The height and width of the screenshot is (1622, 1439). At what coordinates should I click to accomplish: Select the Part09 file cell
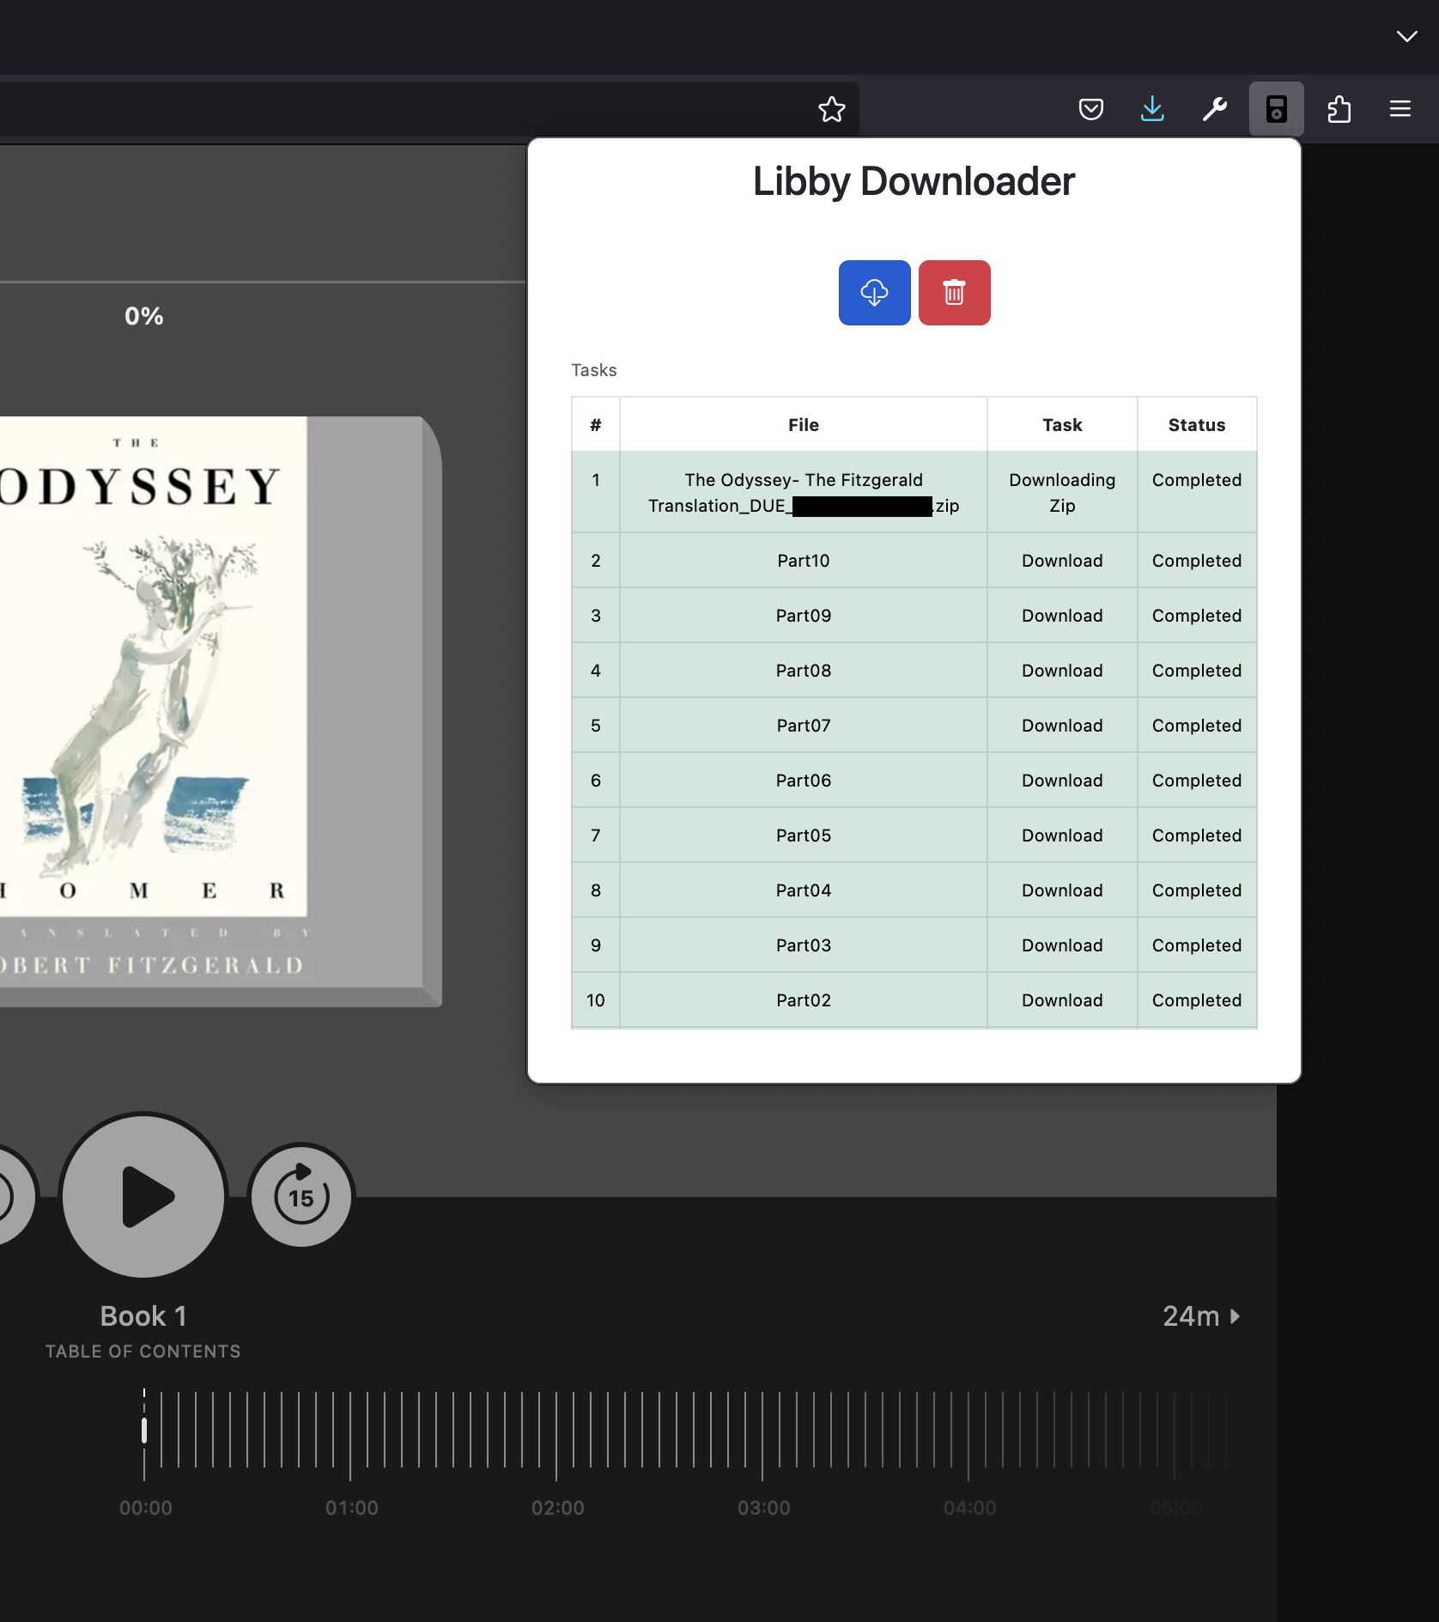(x=804, y=616)
